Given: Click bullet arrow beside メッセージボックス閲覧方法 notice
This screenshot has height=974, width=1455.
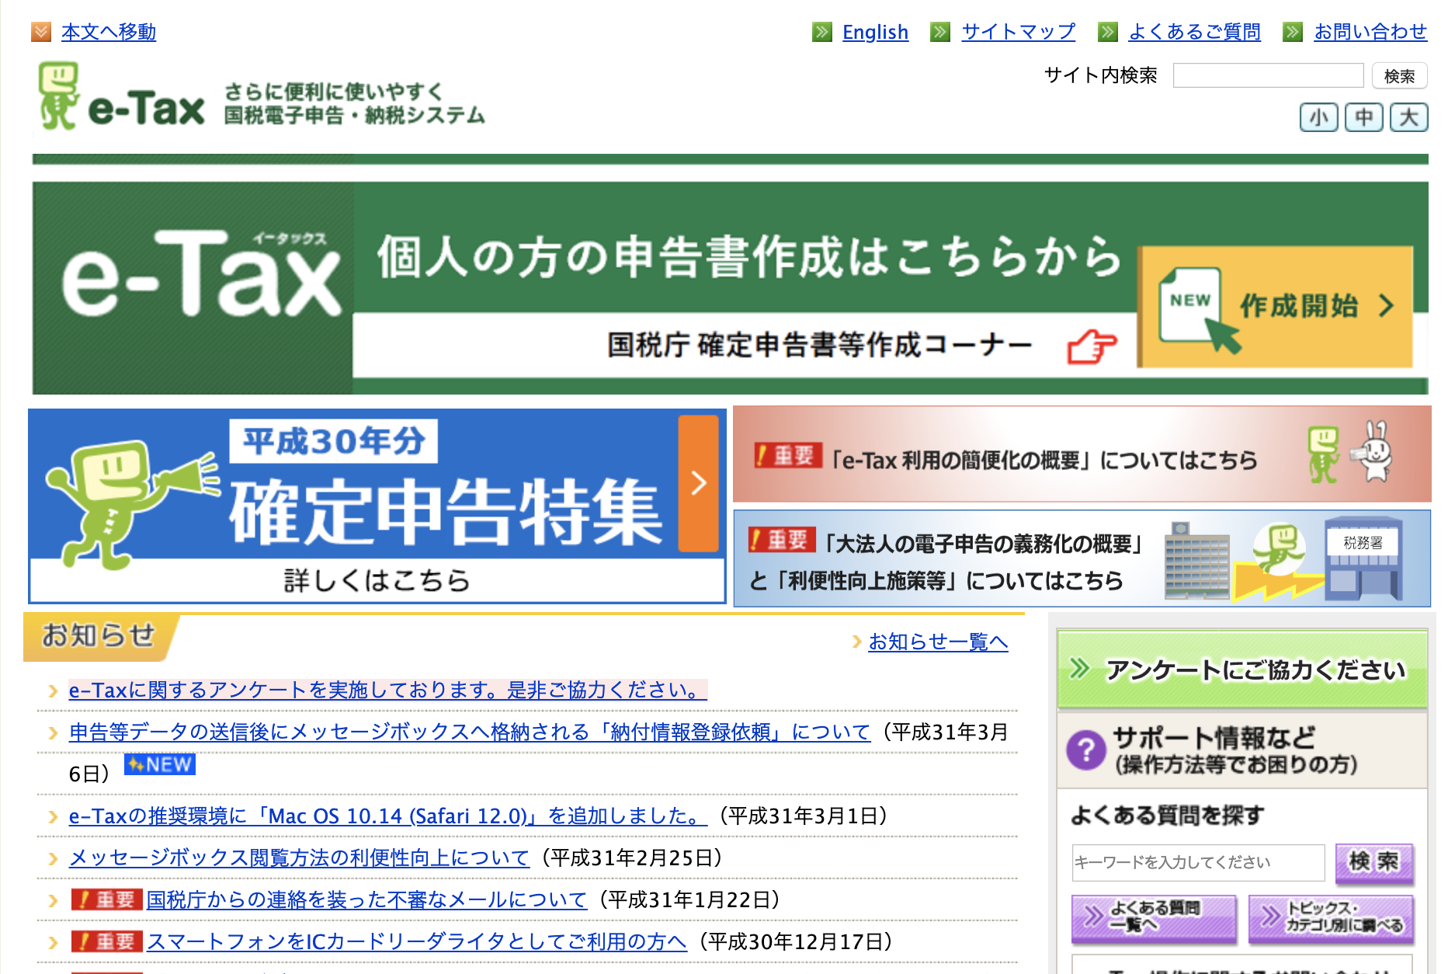Looking at the screenshot, I should (x=53, y=858).
